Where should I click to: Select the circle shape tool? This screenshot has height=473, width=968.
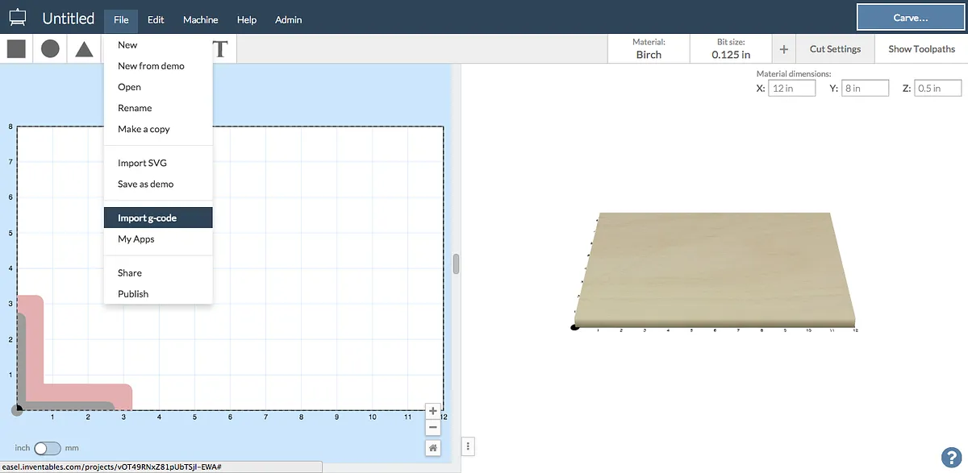[x=50, y=49]
